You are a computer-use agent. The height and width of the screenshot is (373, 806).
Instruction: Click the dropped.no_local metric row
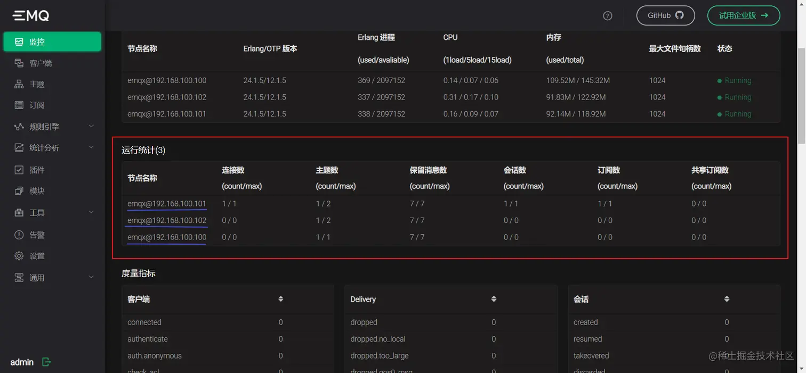(x=451, y=339)
